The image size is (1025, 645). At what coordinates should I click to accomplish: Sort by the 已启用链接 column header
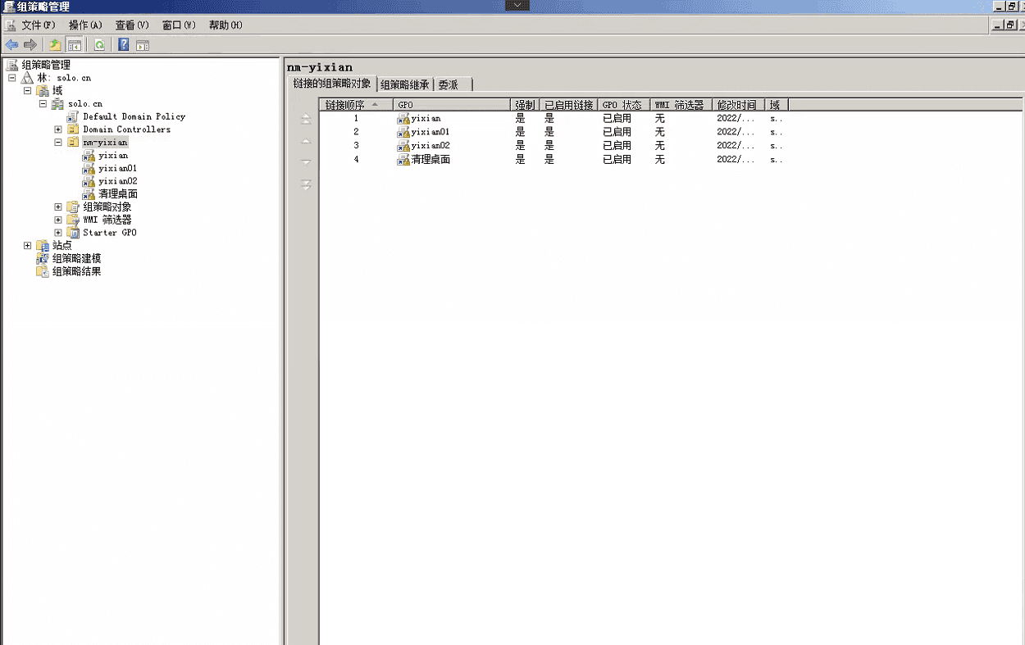pos(568,105)
